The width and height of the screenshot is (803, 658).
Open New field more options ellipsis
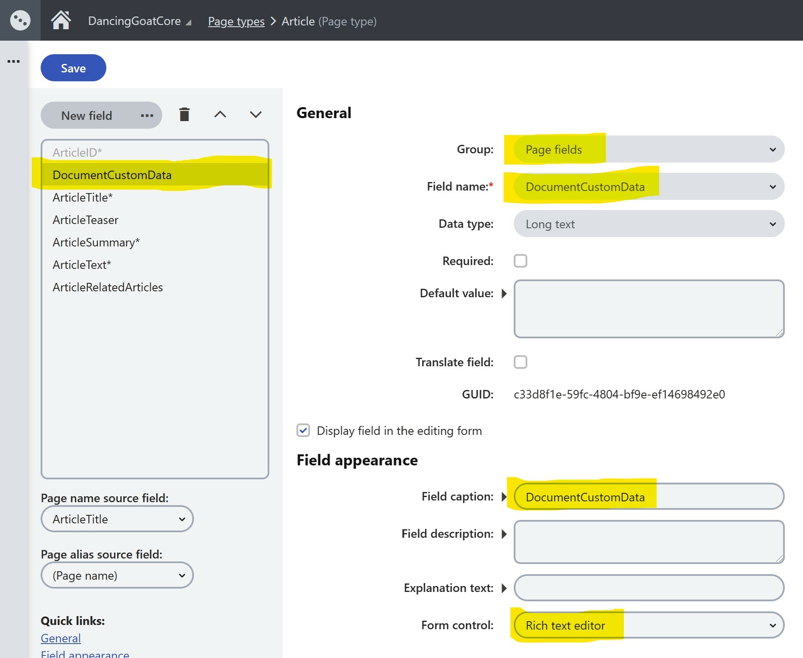click(147, 115)
